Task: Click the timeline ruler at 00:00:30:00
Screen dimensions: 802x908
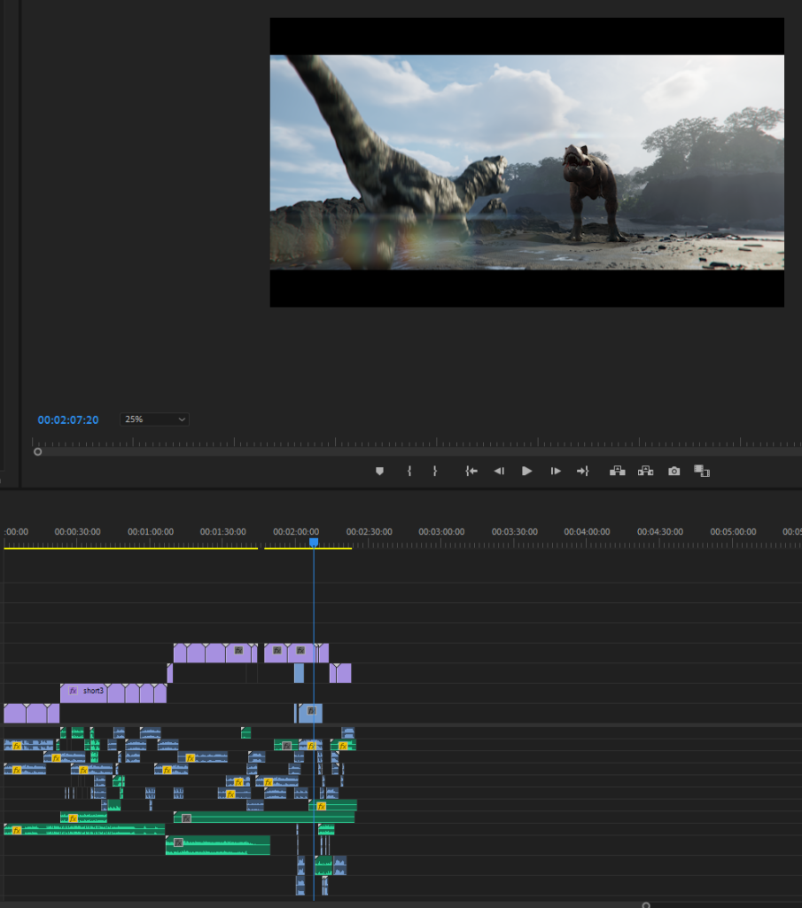Action: [77, 532]
